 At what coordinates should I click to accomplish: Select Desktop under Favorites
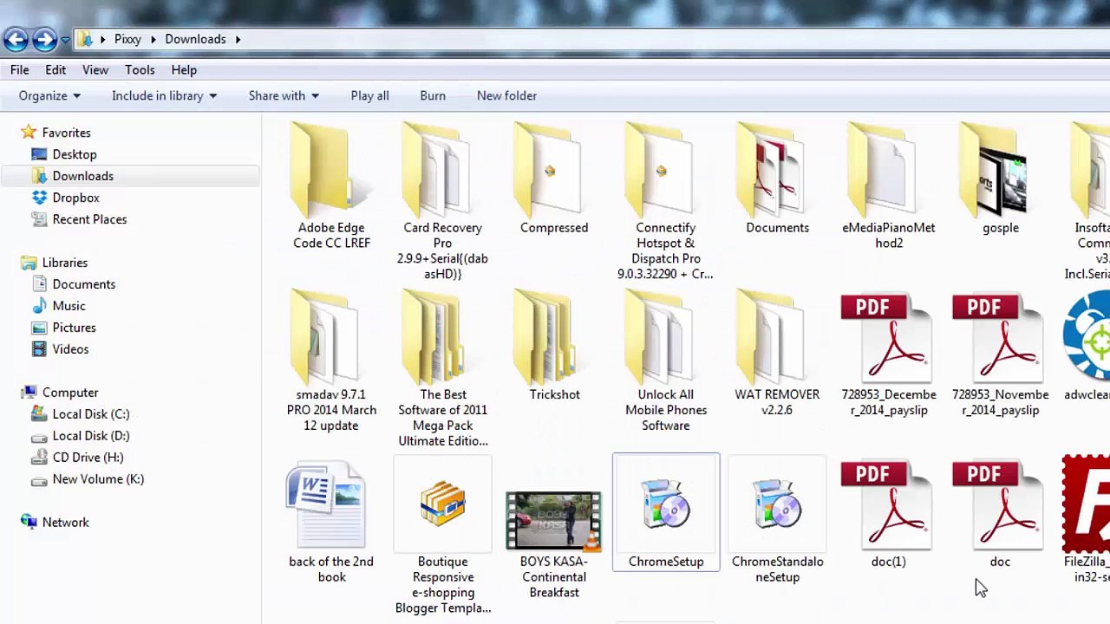click(64, 154)
